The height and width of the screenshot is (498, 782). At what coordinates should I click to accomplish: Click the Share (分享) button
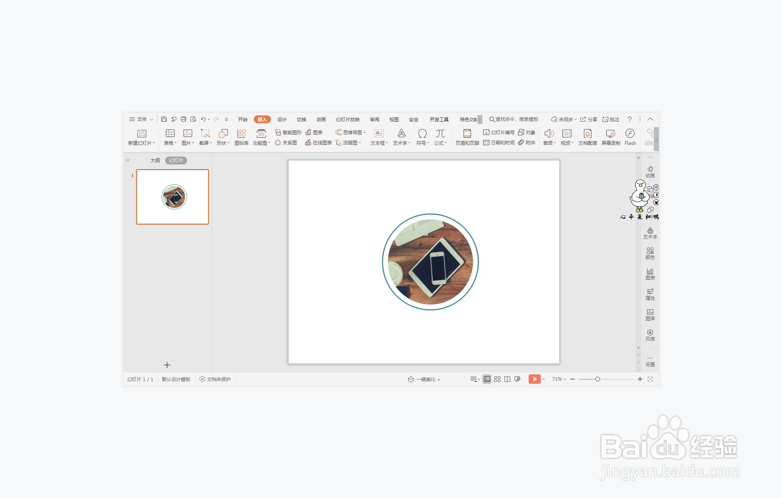[x=589, y=119]
